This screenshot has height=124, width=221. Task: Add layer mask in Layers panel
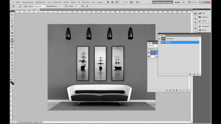[173, 91]
